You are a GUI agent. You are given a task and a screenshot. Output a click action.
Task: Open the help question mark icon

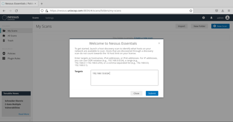[x=203, y=18]
